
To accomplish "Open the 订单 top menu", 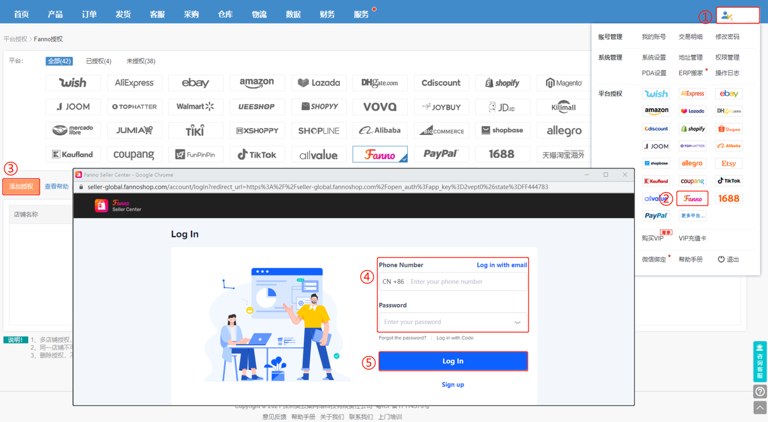I will [89, 15].
